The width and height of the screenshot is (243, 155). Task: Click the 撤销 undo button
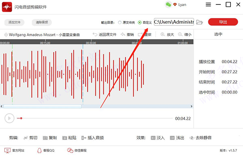click(x=128, y=34)
